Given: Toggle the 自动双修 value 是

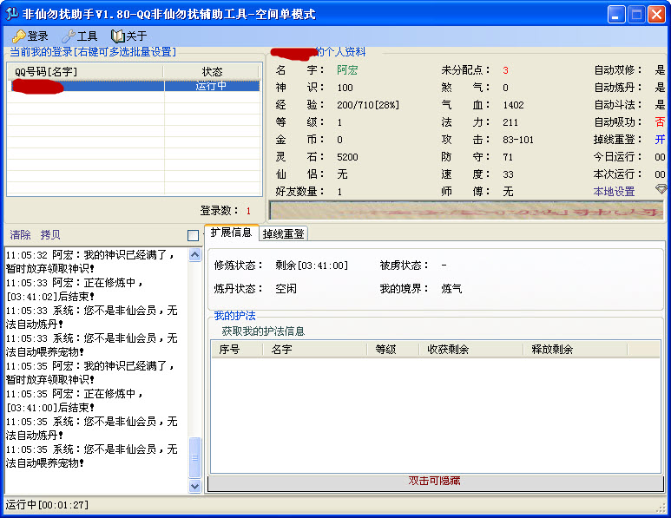Looking at the screenshot, I should (660, 69).
